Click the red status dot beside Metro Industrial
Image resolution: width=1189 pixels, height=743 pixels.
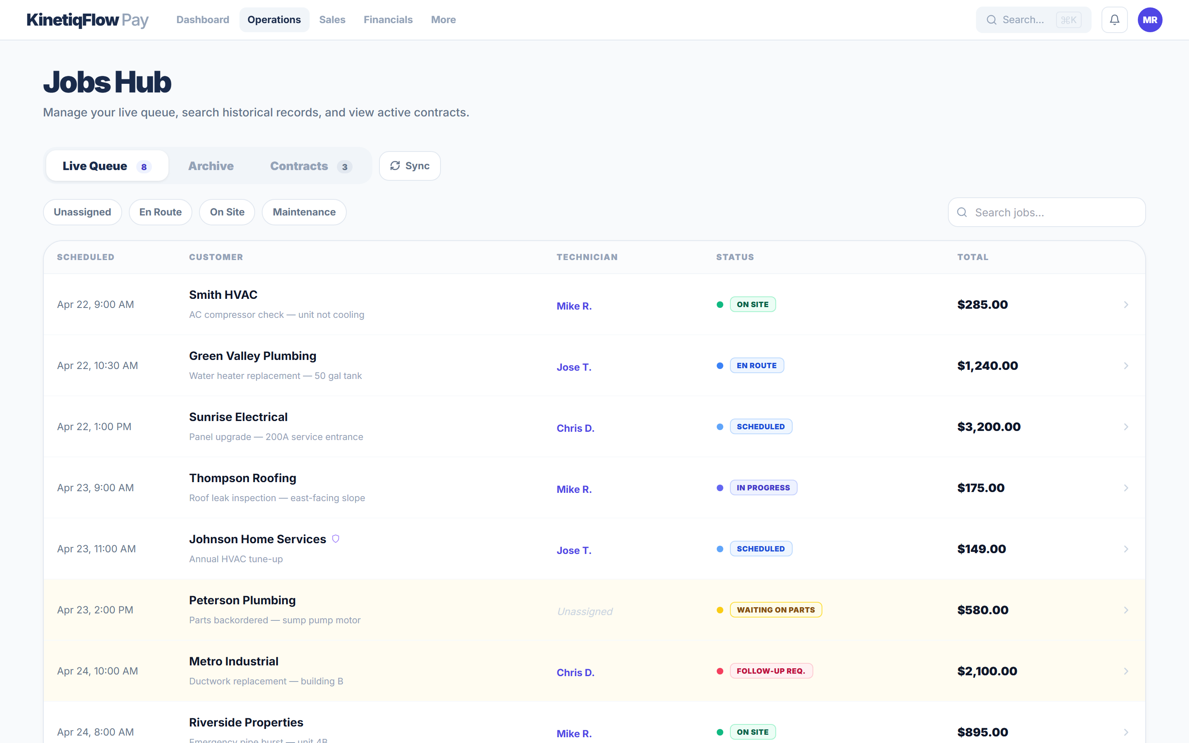720,671
